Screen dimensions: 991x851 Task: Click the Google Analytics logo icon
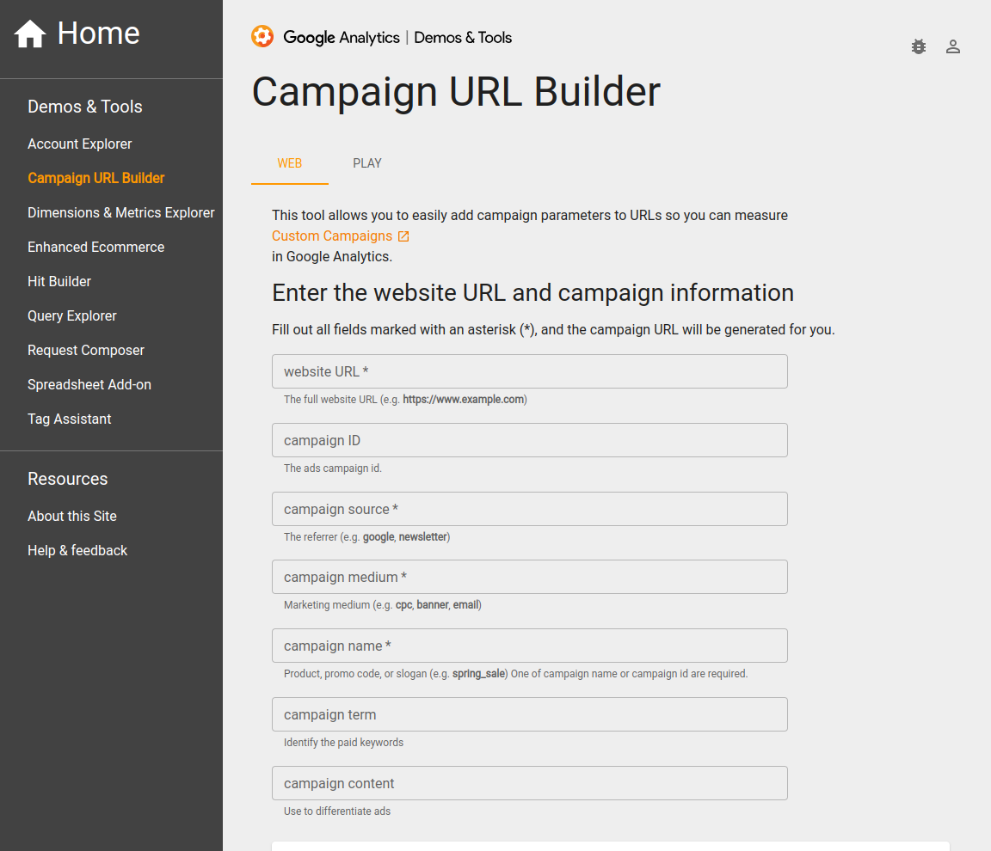[262, 37]
